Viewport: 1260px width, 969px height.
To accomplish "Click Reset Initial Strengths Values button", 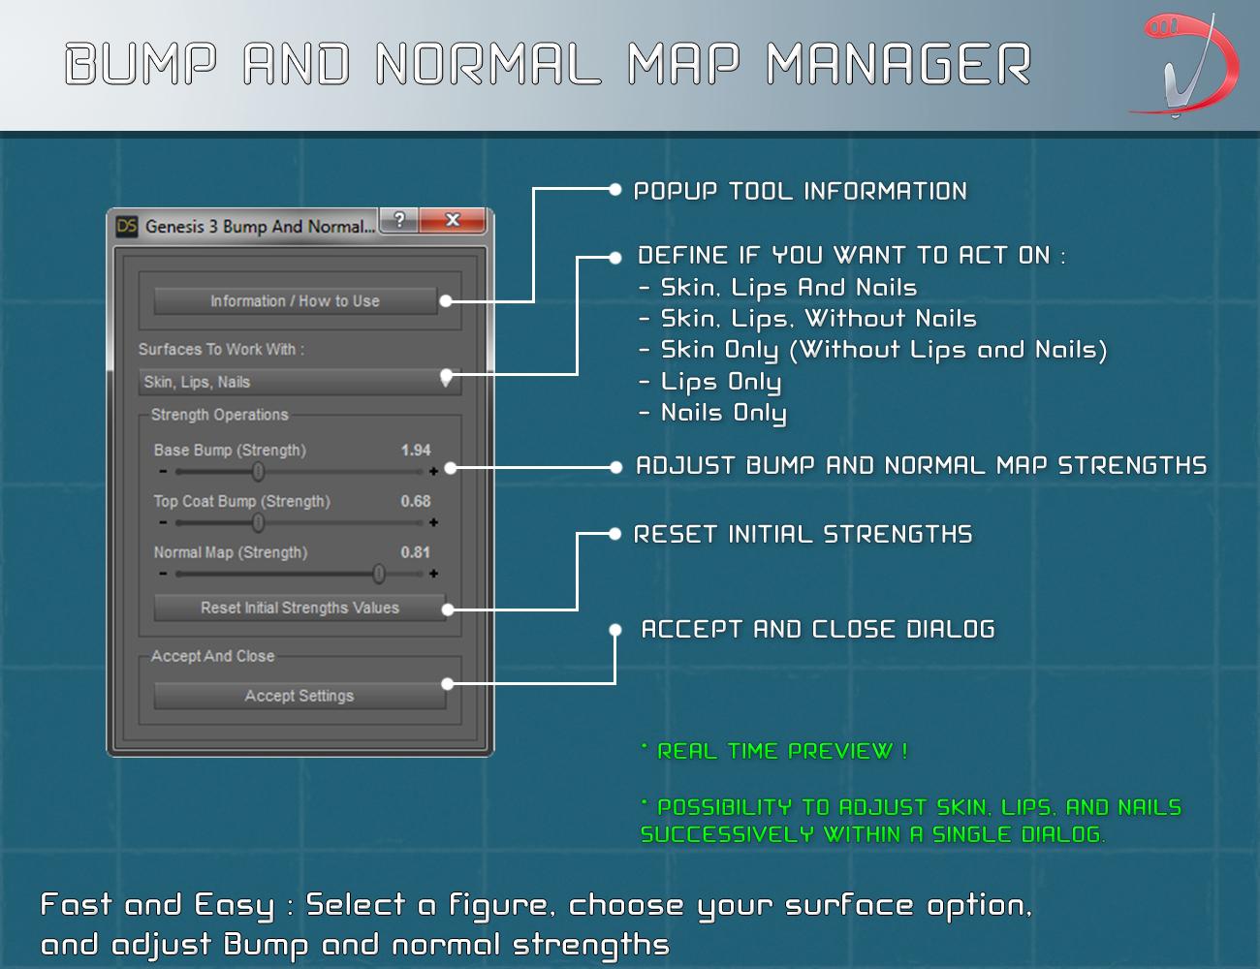I will tap(299, 608).
